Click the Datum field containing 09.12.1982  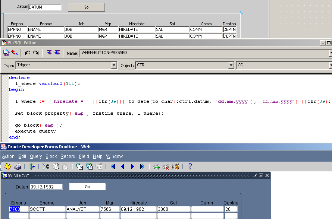(x=46, y=187)
